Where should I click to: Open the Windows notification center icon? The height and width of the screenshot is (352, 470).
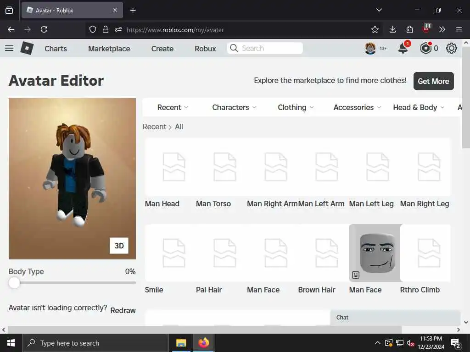click(x=455, y=343)
